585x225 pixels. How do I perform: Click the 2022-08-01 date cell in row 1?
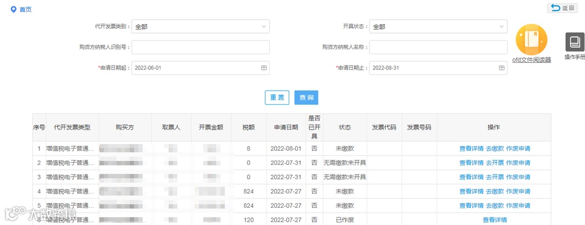coord(286,149)
